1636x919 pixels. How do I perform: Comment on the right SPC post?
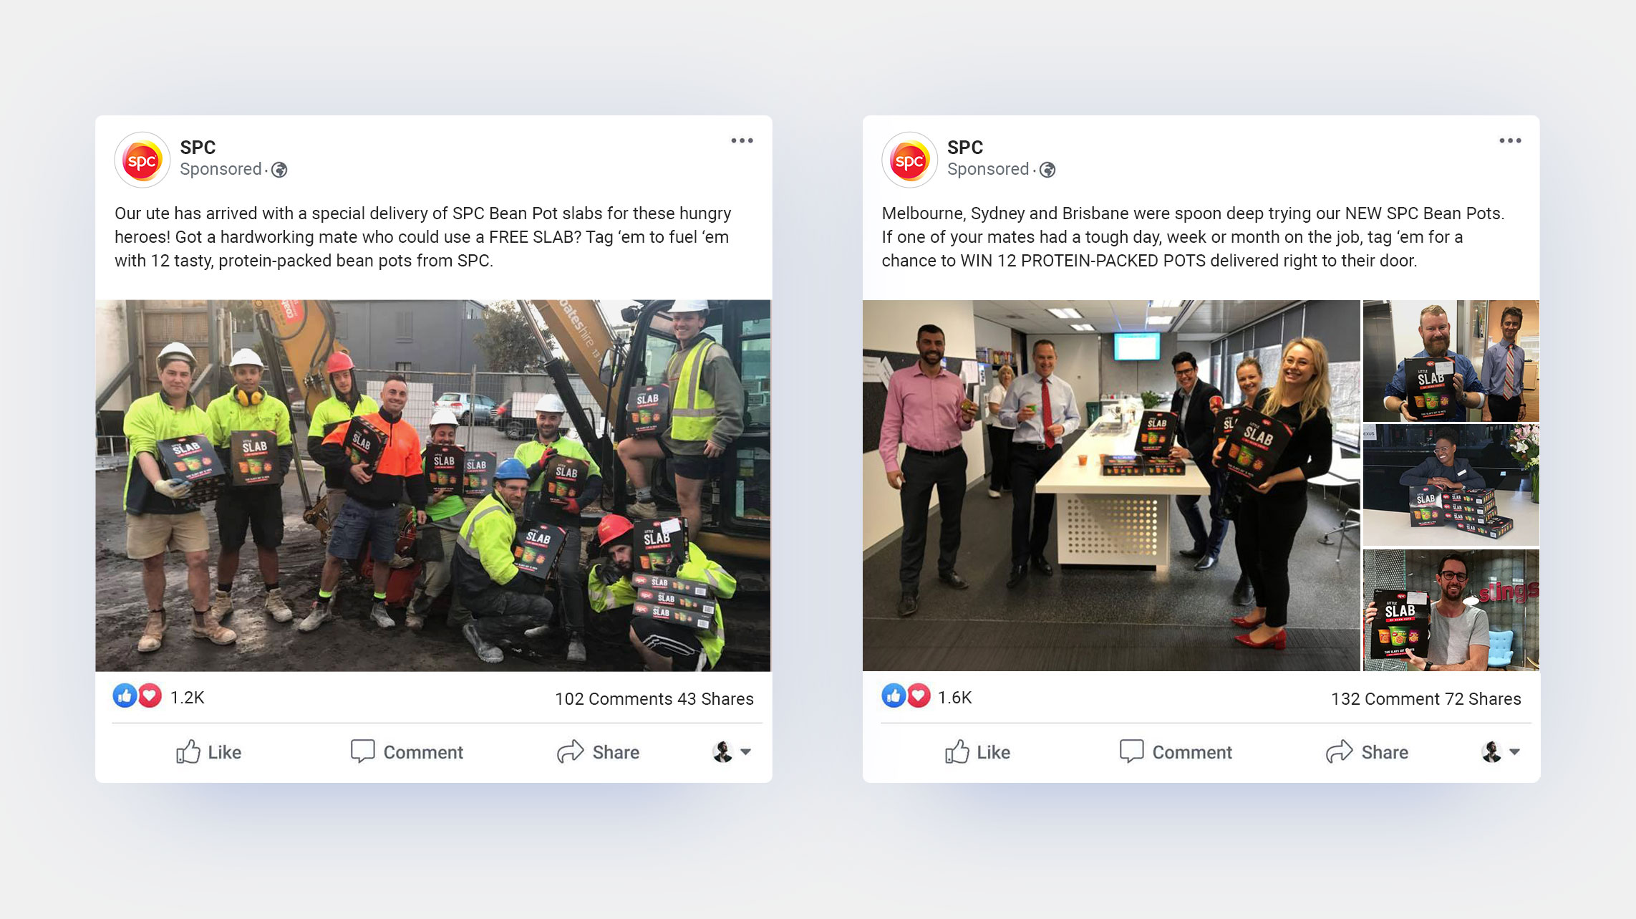[1176, 751]
